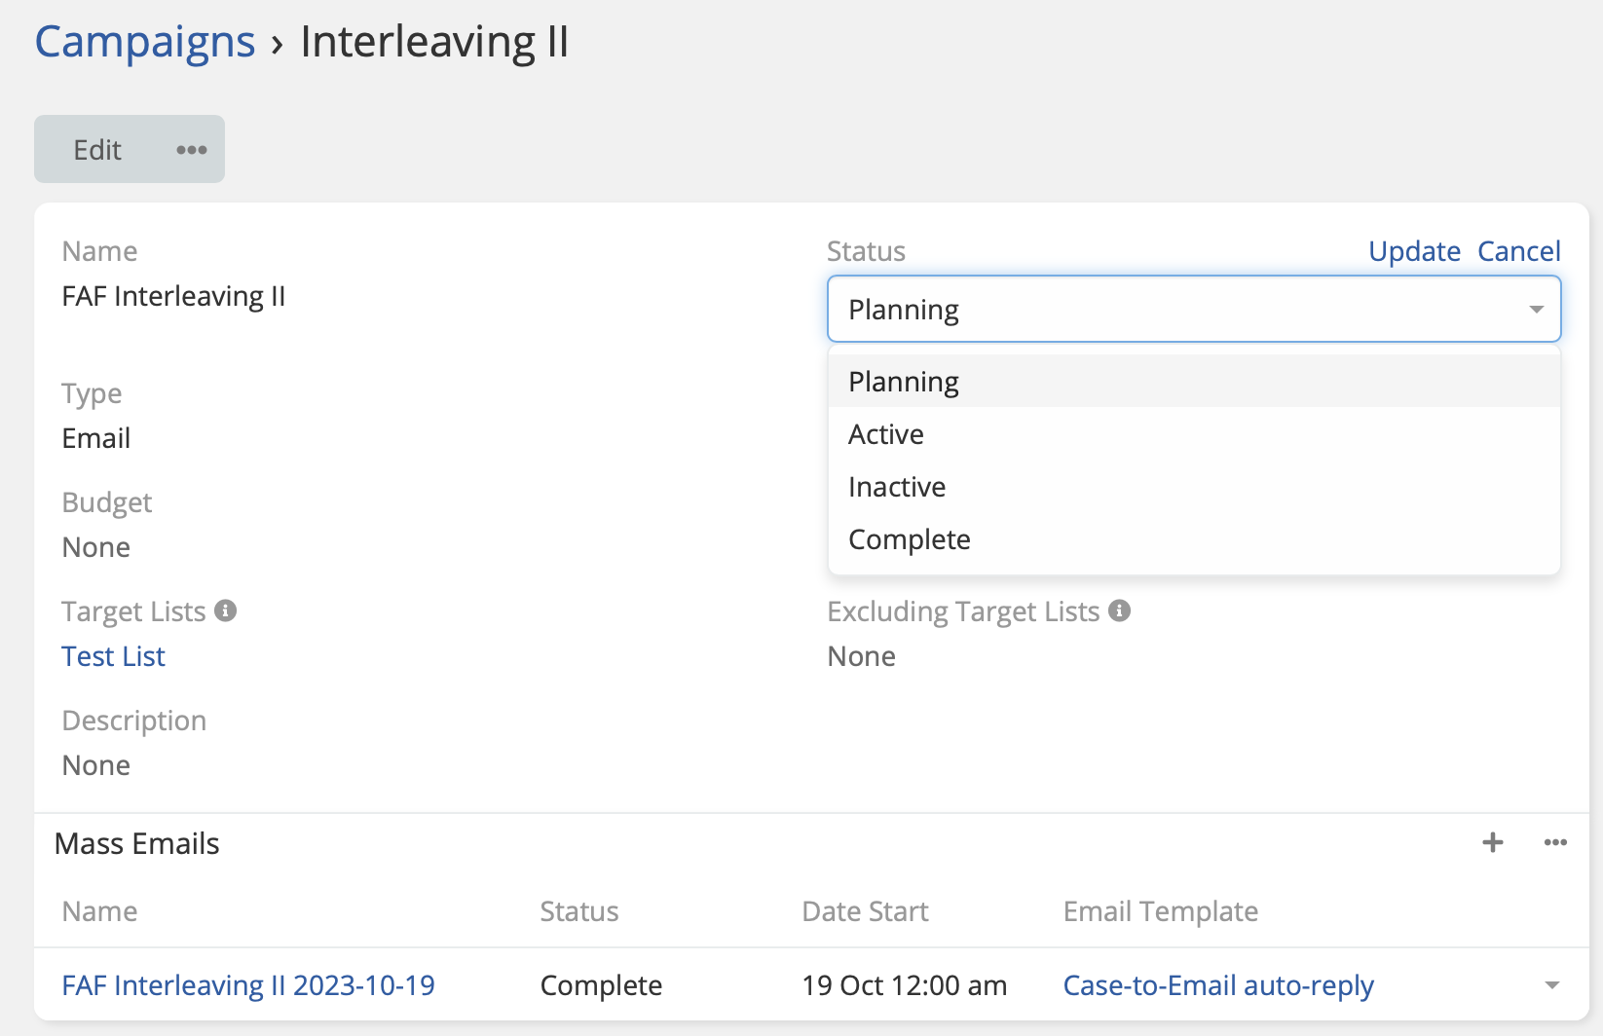The image size is (1603, 1036).
Task: Click Update to save status
Action: click(1414, 251)
